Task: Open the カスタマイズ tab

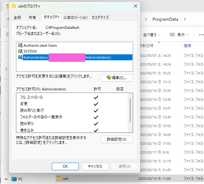Action: (100, 18)
